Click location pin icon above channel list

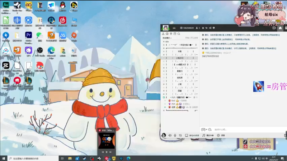pyautogui.click(x=171, y=34)
